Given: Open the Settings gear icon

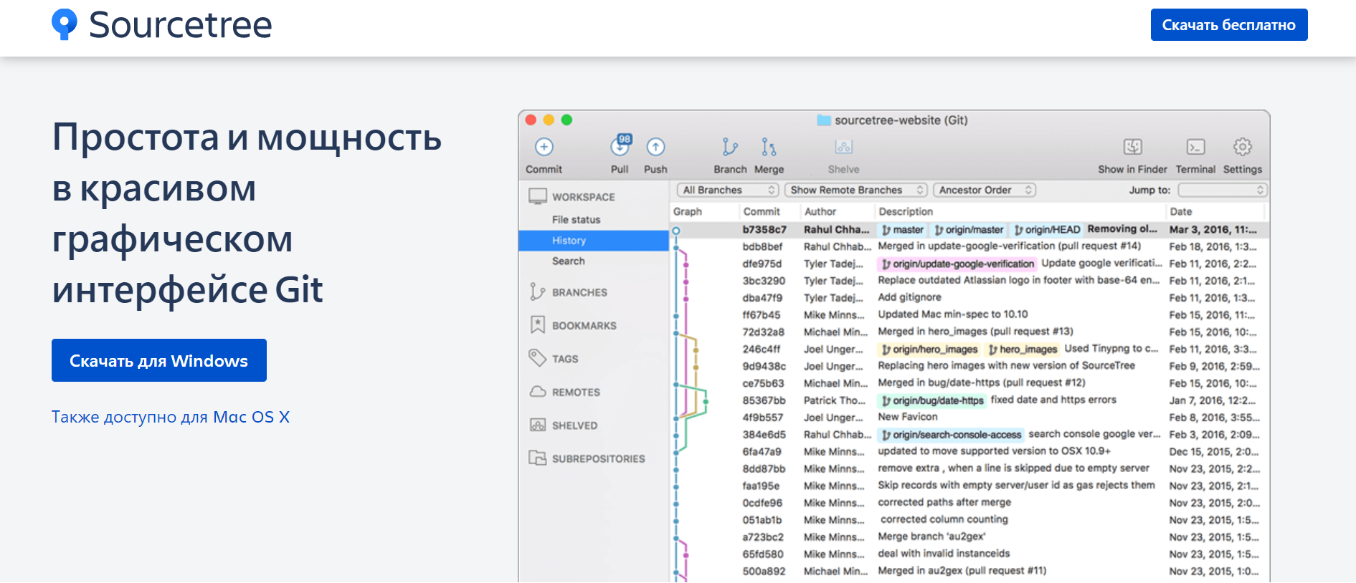Looking at the screenshot, I should click(1243, 147).
